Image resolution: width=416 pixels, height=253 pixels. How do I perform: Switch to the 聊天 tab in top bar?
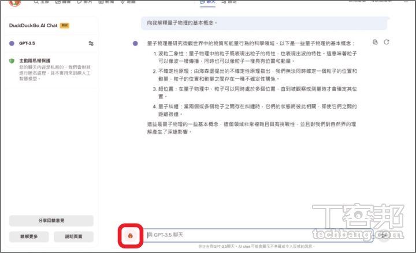pyautogui.click(x=207, y=2)
